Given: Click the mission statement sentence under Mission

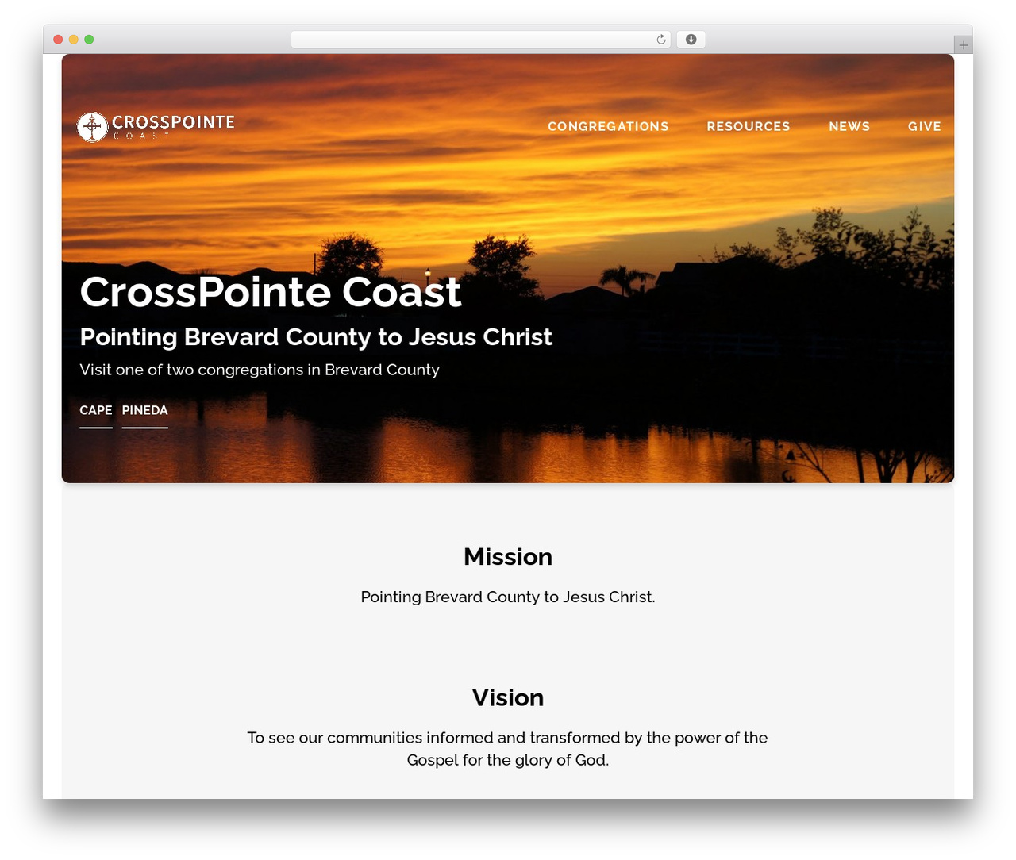Looking at the screenshot, I should (x=508, y=597).
